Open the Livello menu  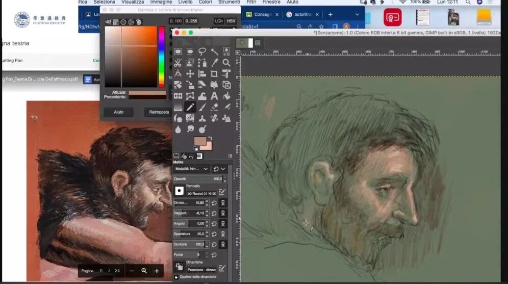185,2
